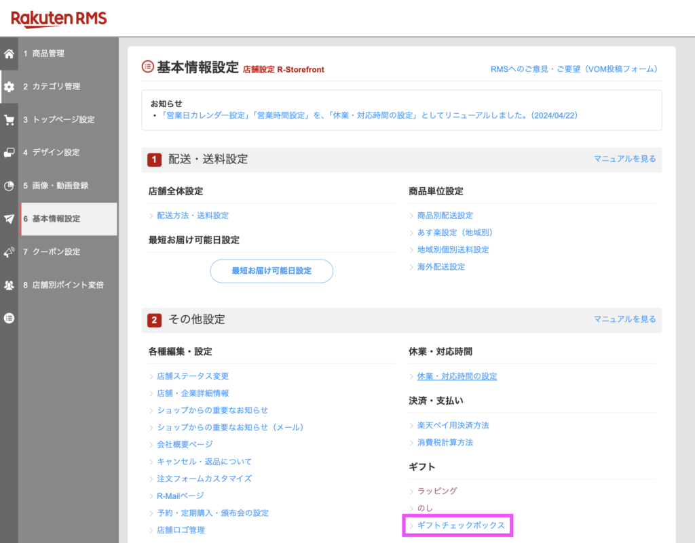Click the shopping cart icon in sidebar

click(x=9, y=120)
